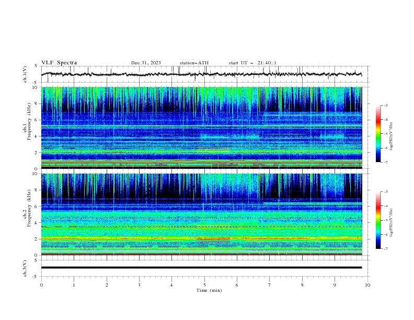Viewport: 414px width, 320px height.
Task: Click inside the ch.1 spectrogram panel
Action: (201, 128)
